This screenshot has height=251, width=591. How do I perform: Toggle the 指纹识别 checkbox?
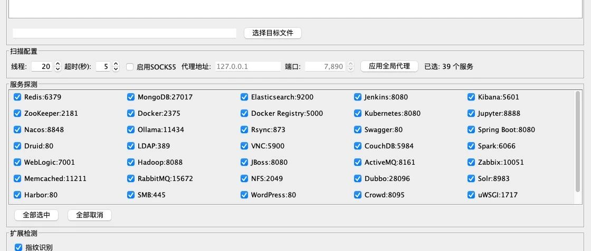click(x=18, y=247)
